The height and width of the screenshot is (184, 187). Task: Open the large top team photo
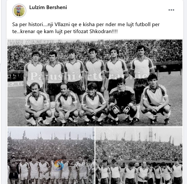(x=95, y=83)
